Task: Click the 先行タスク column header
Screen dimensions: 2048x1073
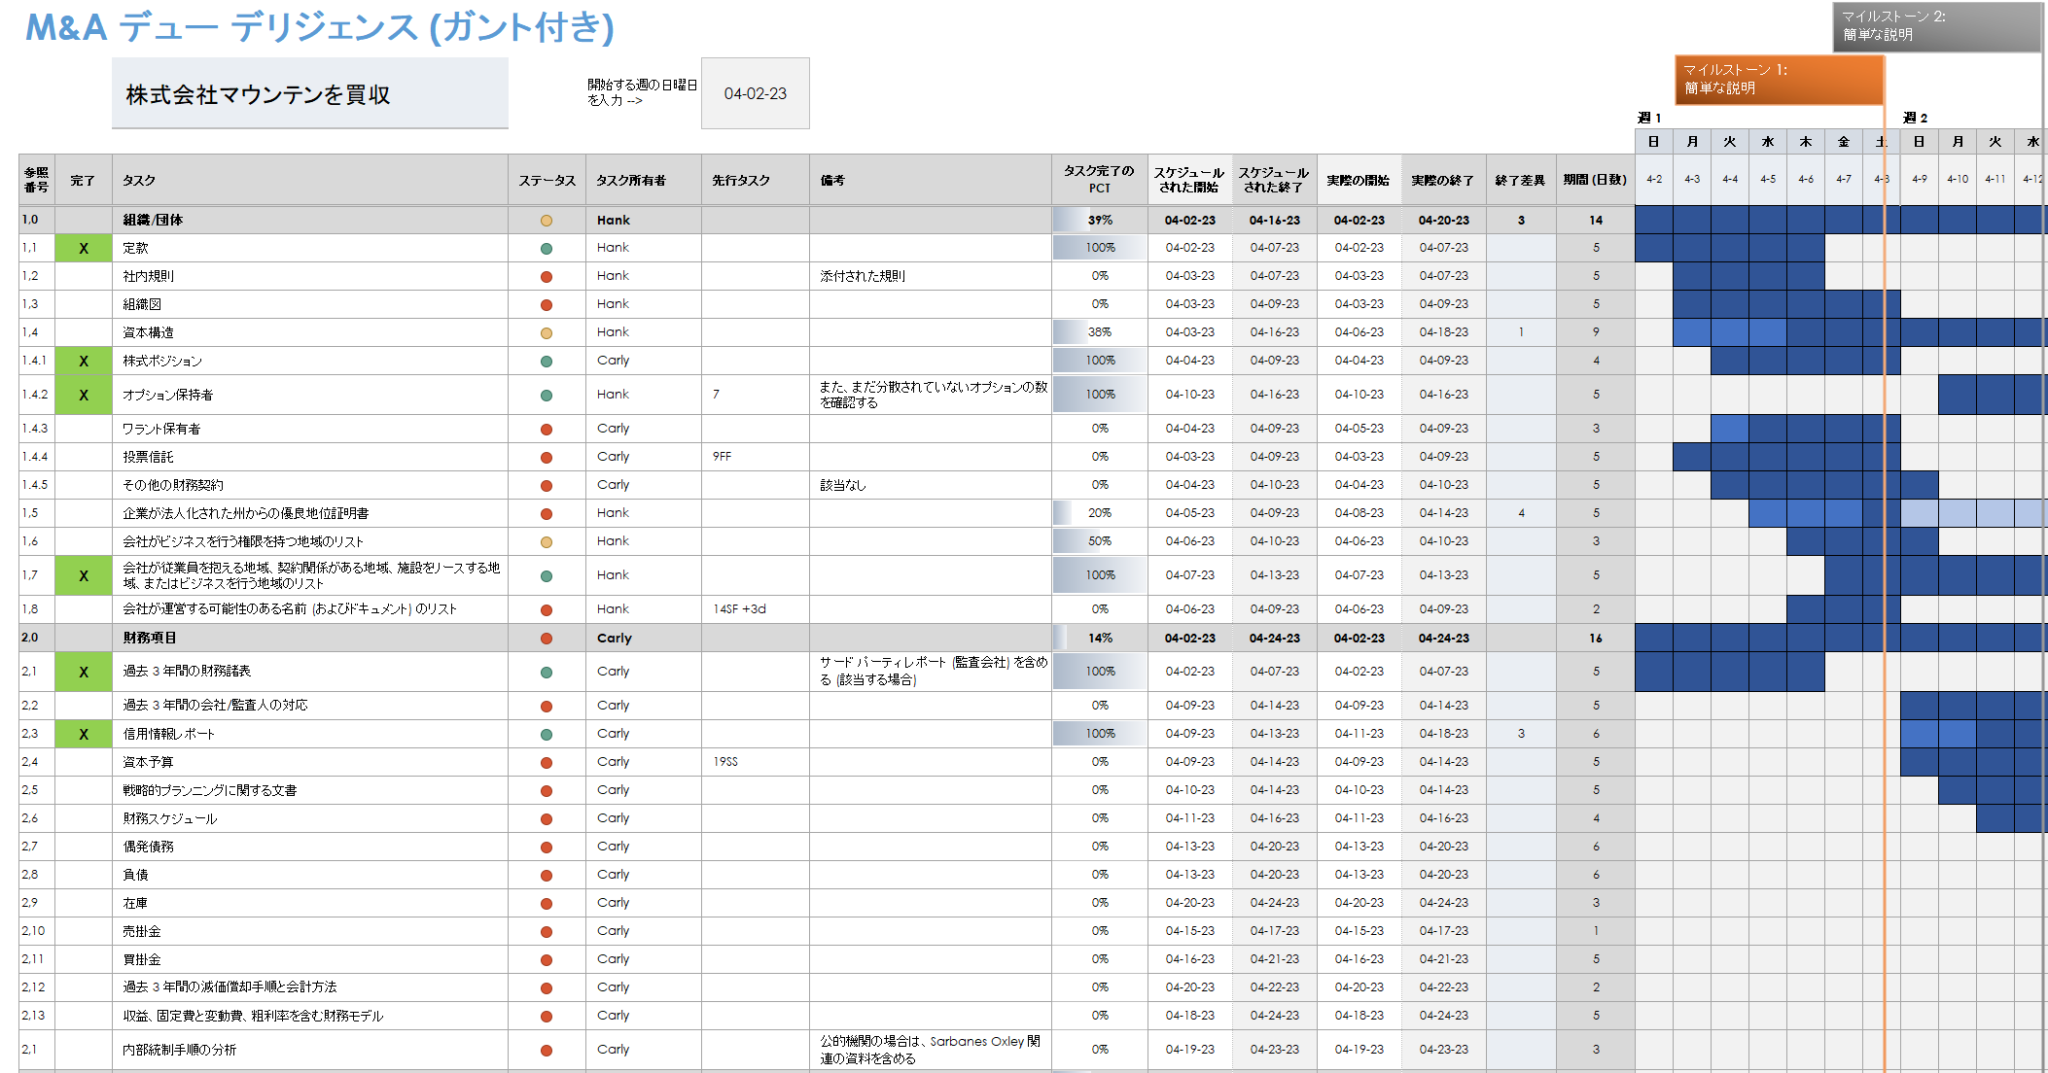Action: click(756, 180)
